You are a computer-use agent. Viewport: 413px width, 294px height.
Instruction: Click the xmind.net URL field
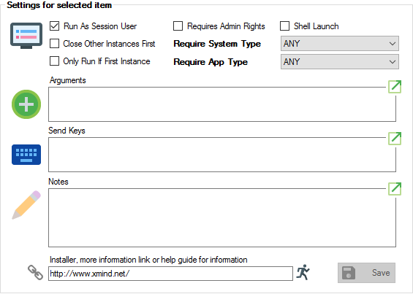170,274
